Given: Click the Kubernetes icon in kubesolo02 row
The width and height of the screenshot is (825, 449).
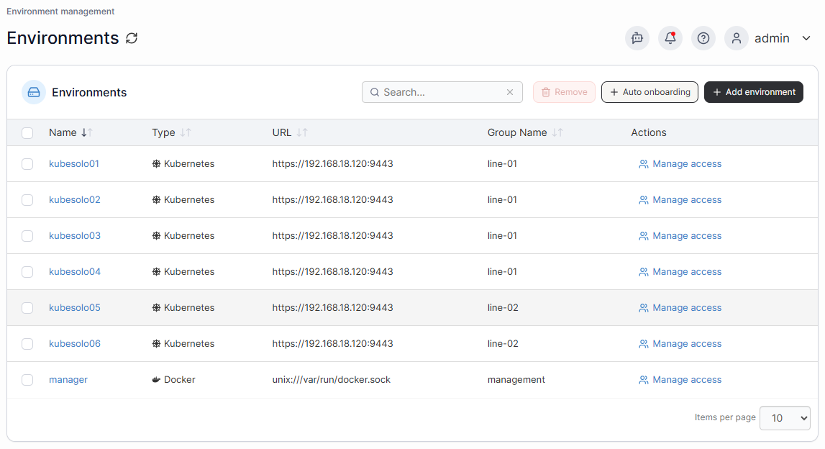Looking at the screenshot, I should pos(156,199).
